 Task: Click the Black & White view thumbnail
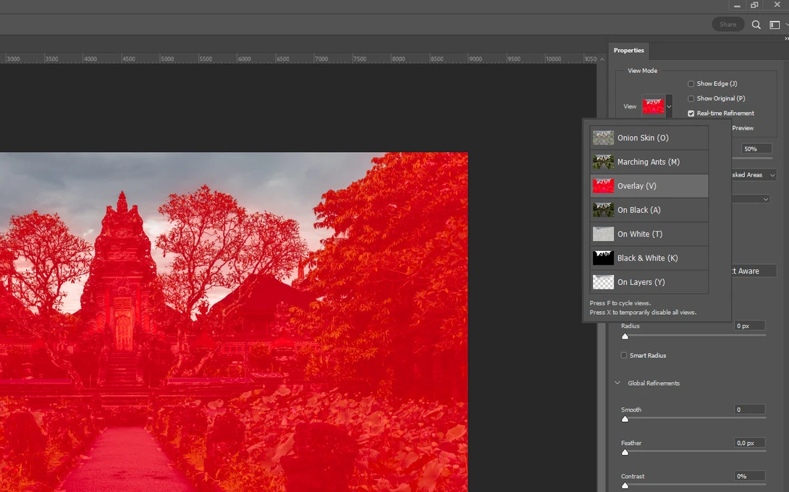click(603, 258)
